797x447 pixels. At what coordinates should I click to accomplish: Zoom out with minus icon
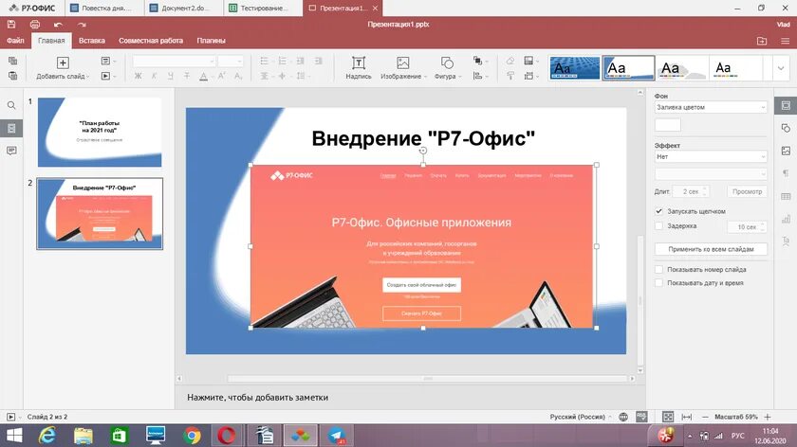tap(705, 417)
